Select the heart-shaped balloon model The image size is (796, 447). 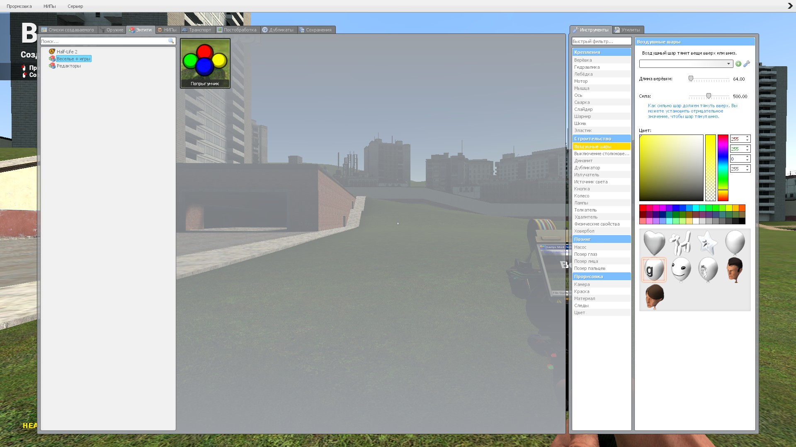(654, 243)
